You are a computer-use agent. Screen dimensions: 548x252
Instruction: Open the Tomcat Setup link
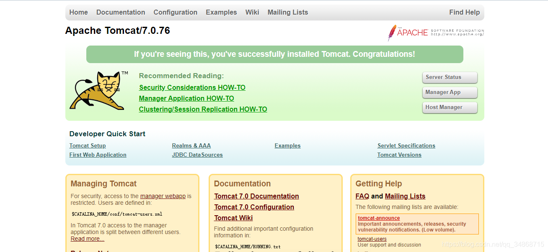tap(88, 145)
